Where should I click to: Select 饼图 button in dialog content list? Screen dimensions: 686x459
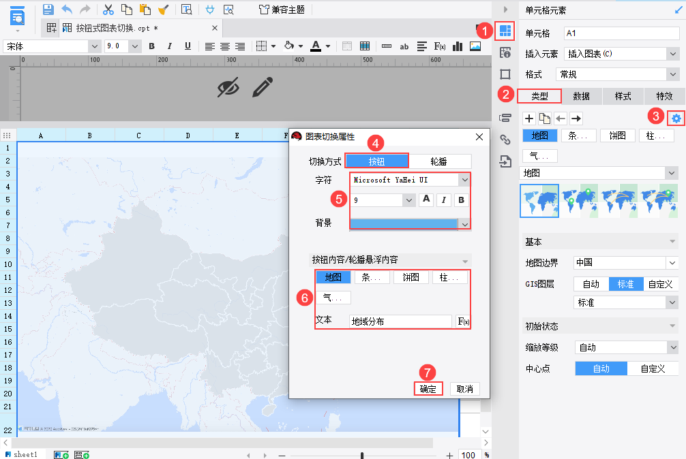coord(411,277)
